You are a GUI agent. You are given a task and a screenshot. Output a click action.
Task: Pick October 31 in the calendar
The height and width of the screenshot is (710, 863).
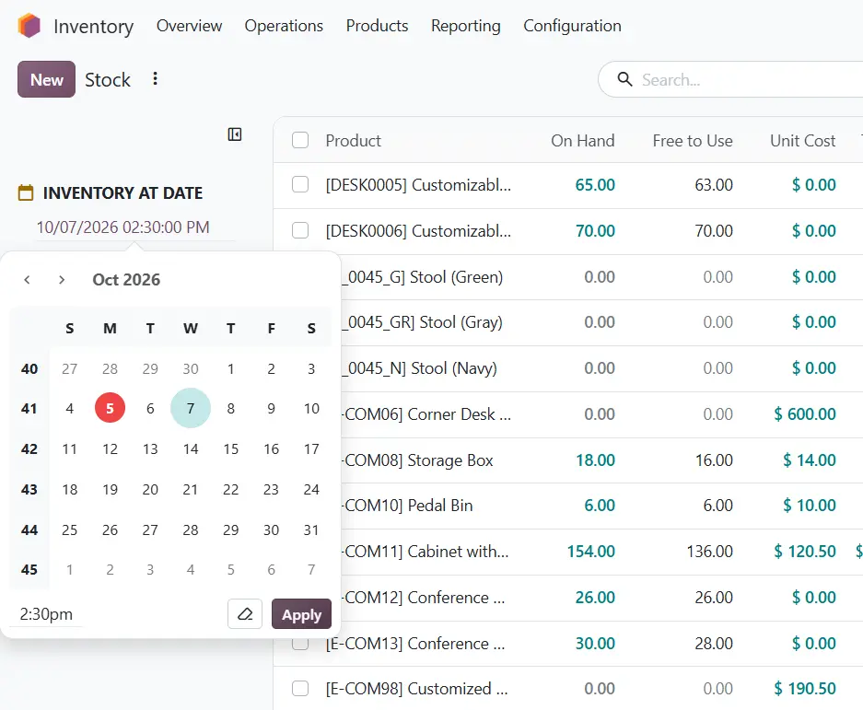(311, 530)
